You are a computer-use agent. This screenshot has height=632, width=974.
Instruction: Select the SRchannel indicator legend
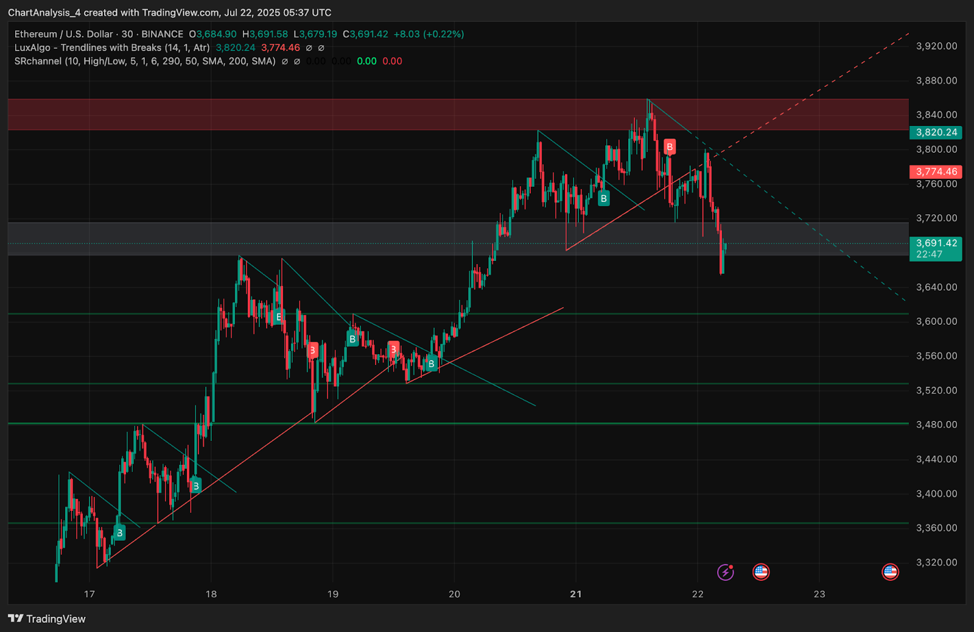click(145, 61)
